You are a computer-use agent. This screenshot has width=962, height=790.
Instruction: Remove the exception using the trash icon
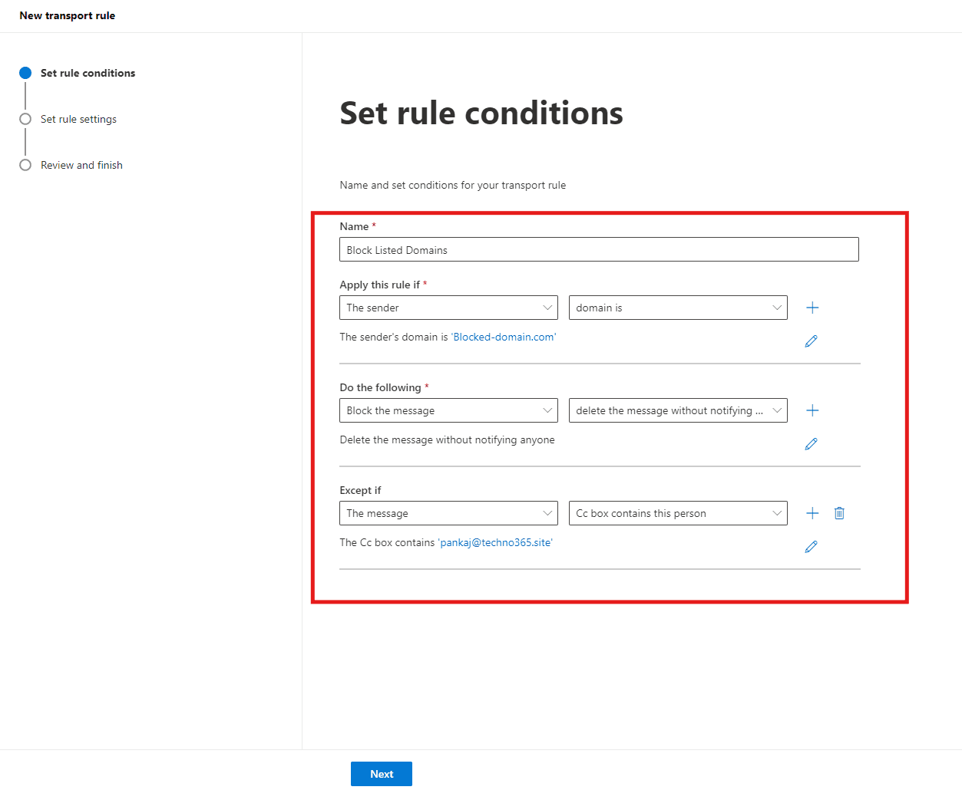839,513
